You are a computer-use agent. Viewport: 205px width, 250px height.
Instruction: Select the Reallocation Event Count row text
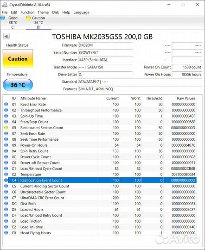tap(41, 181)
